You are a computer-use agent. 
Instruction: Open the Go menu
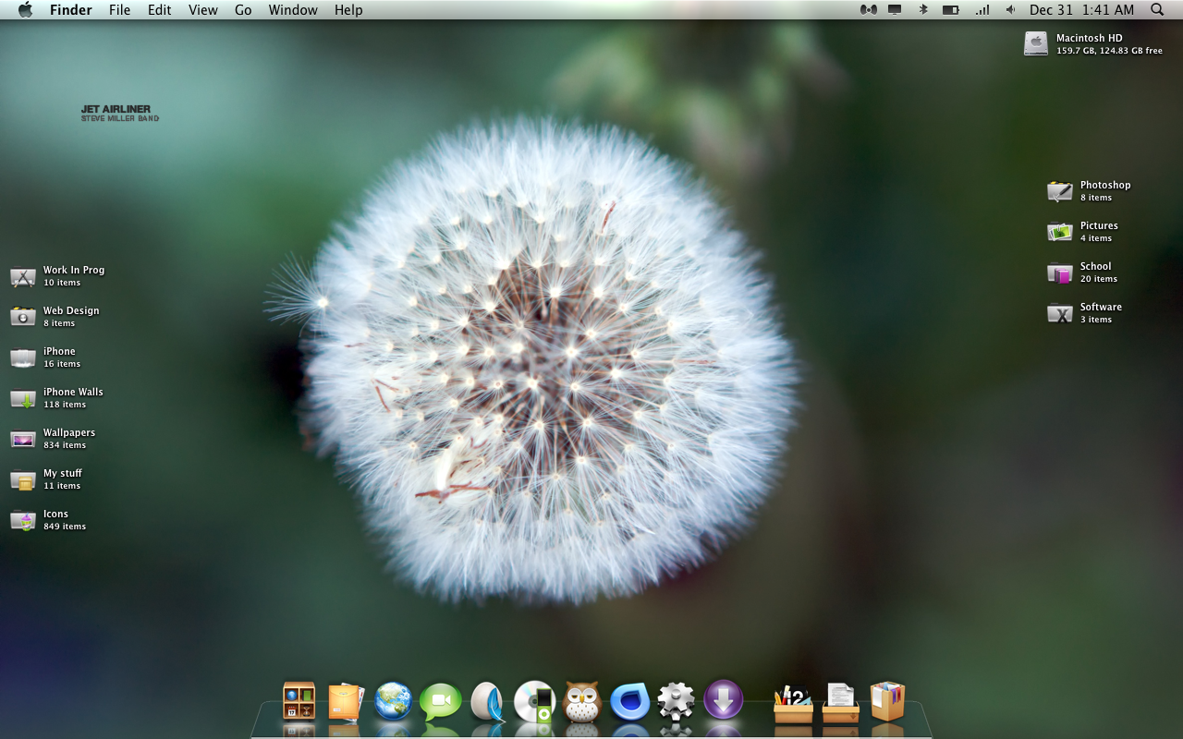[x=243, y=10]
